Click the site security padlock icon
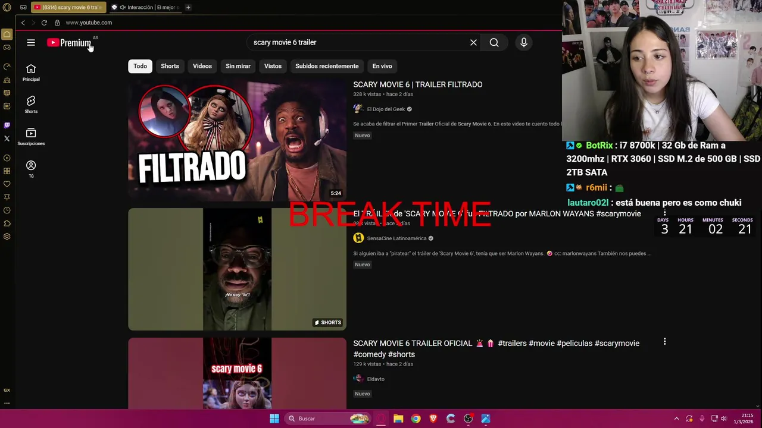Image resolution: width=762 pixels, height=428 pixels. pyautogui.click(x=57, y=23)
